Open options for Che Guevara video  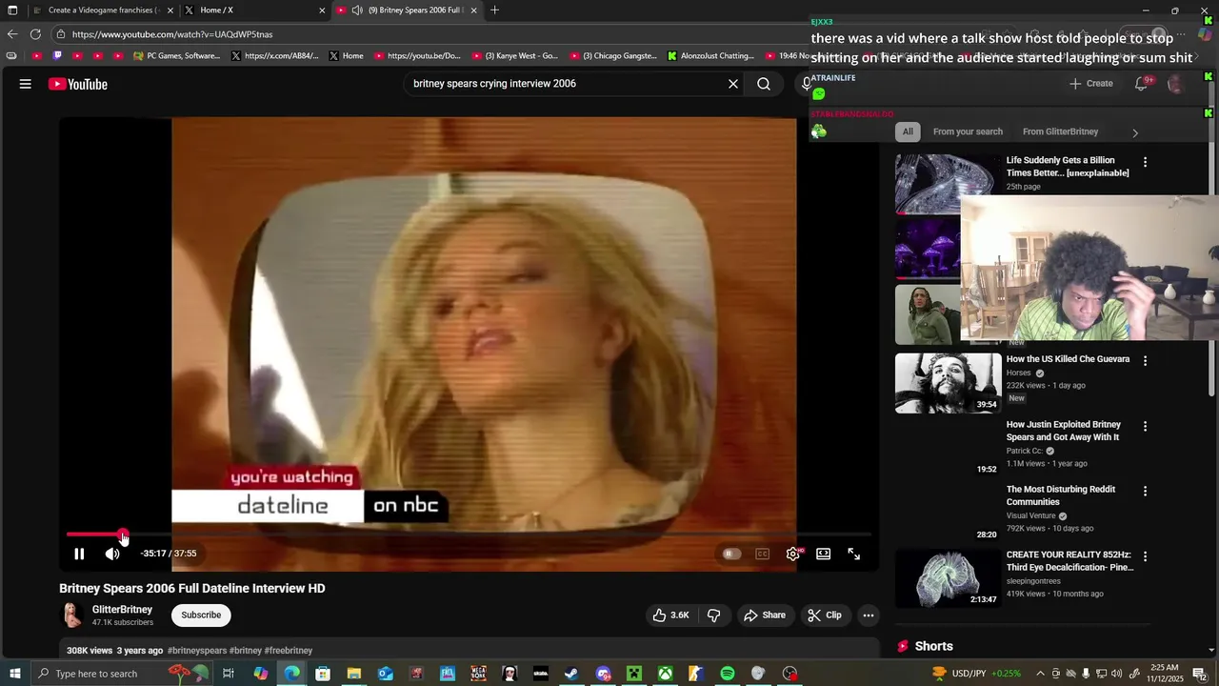pyautogui.click(x=1145, y=361)
